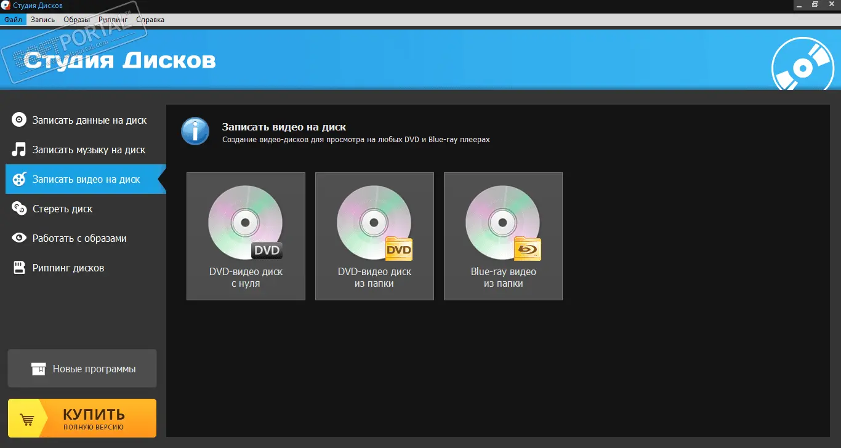Click the music note icon for Записать музыку
This screenshot has width=841, height=448.
click(x=19, y=150)
